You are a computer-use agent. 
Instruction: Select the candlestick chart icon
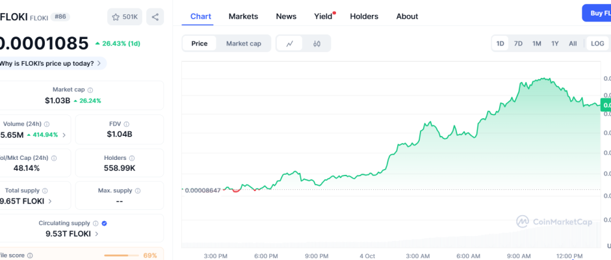point(317,44)
